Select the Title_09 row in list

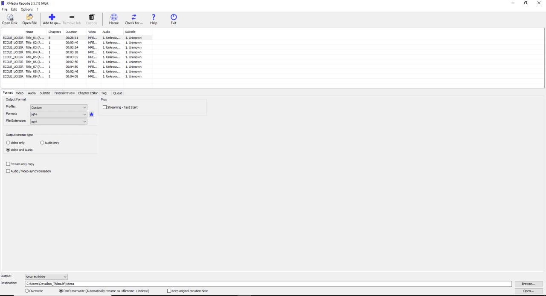[x=77, y=77]
